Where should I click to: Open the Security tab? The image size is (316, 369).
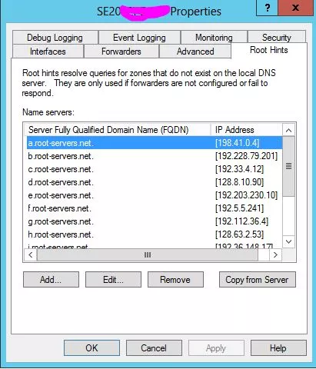[277, 38]
